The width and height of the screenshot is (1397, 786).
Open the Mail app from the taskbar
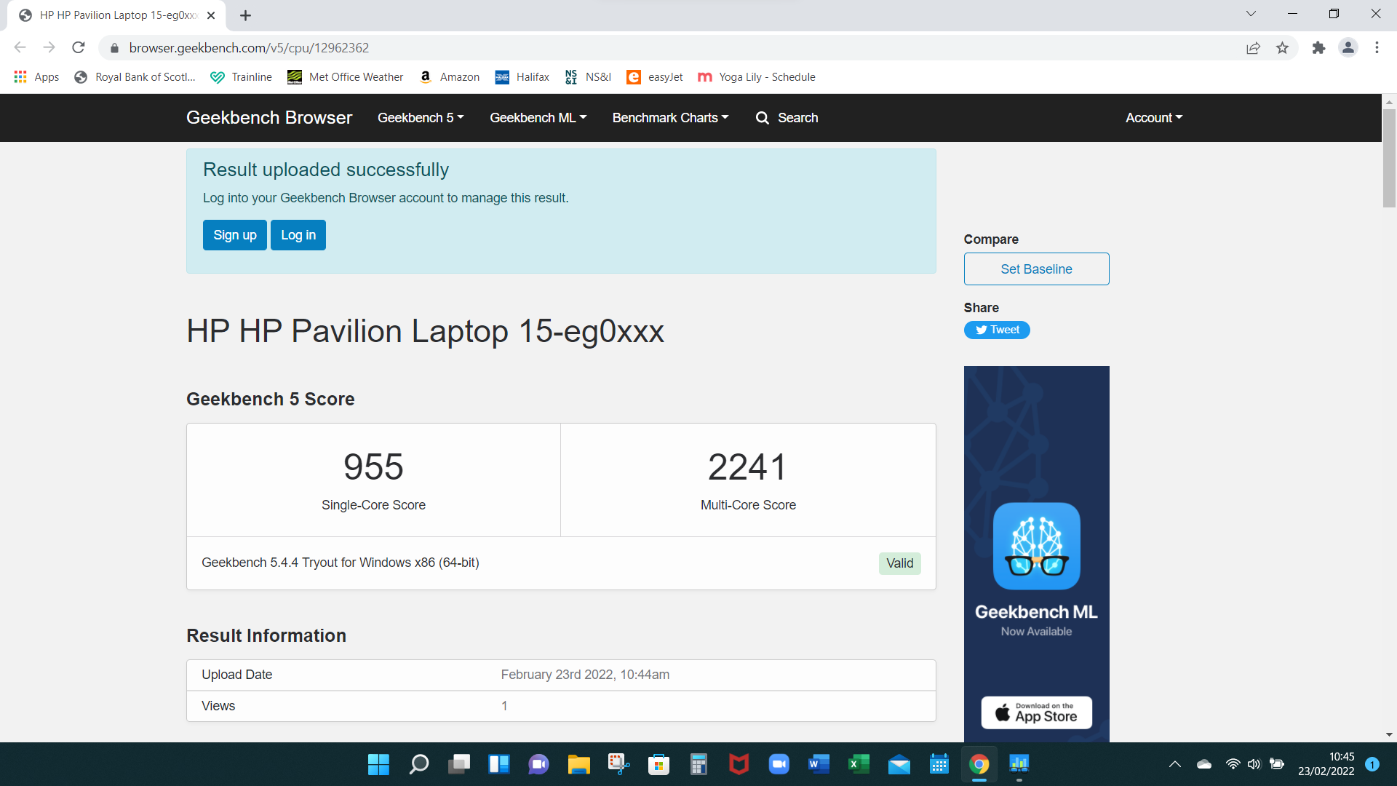point(899,764)
